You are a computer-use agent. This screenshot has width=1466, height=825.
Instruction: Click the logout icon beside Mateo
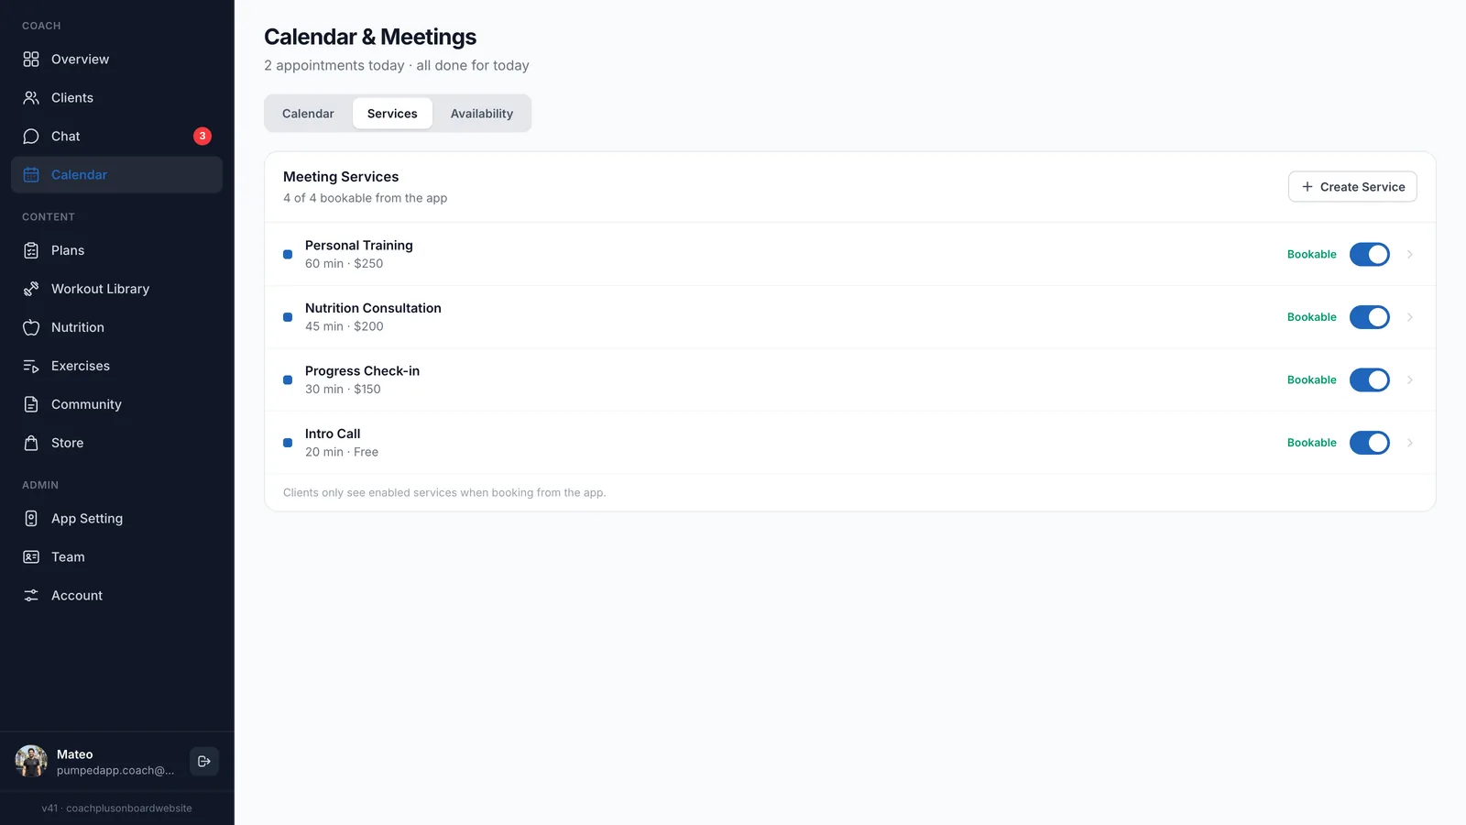pyautogui.click(x=204, y=761)
